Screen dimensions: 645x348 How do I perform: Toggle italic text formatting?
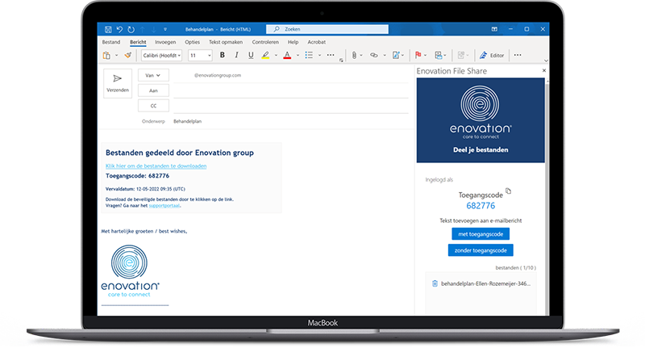236,56
